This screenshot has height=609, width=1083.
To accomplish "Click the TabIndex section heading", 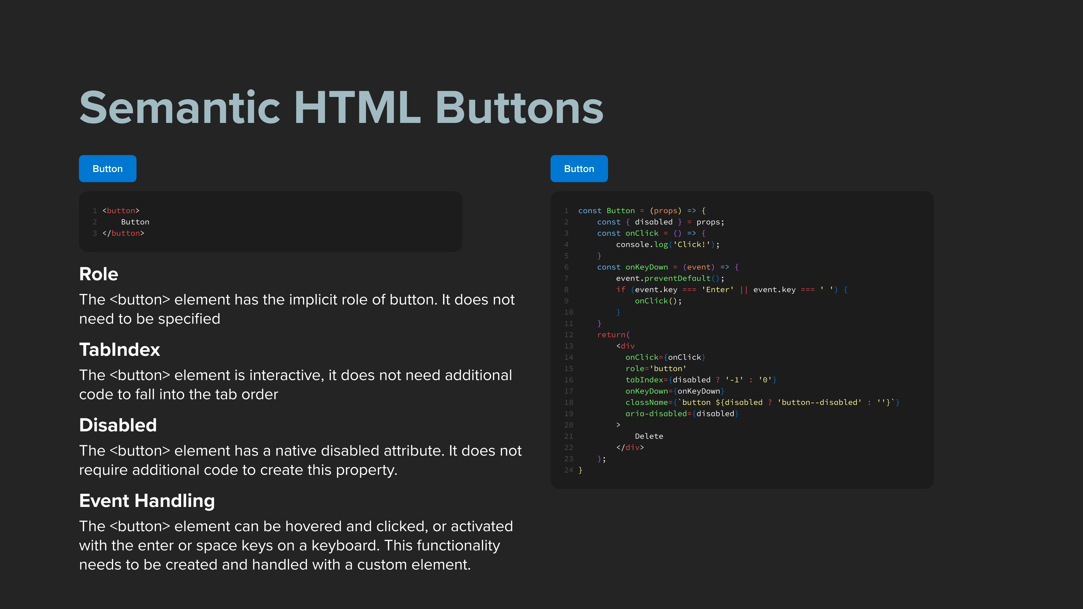I will 119,349.
